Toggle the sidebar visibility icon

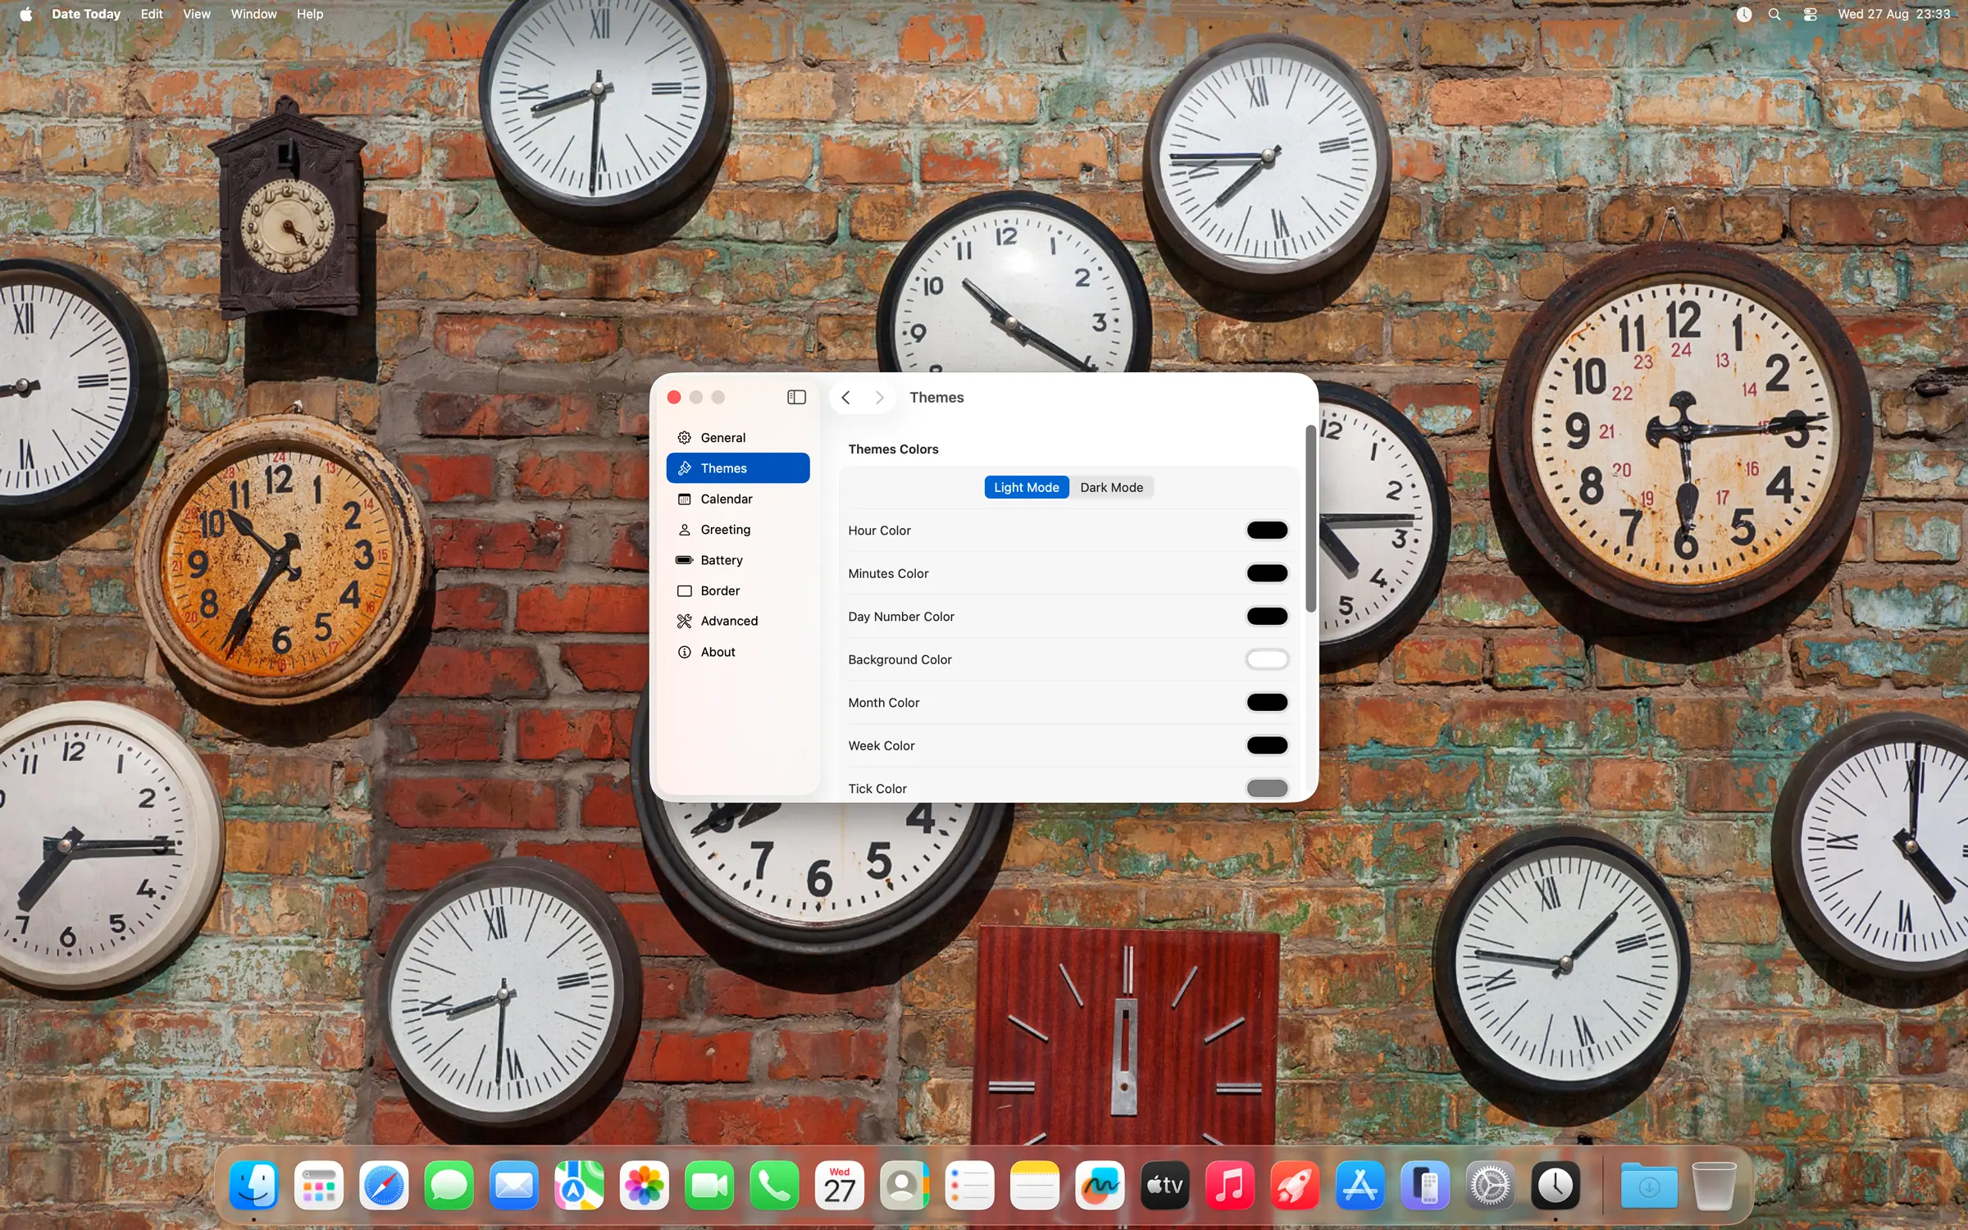[x=796, y=397]
